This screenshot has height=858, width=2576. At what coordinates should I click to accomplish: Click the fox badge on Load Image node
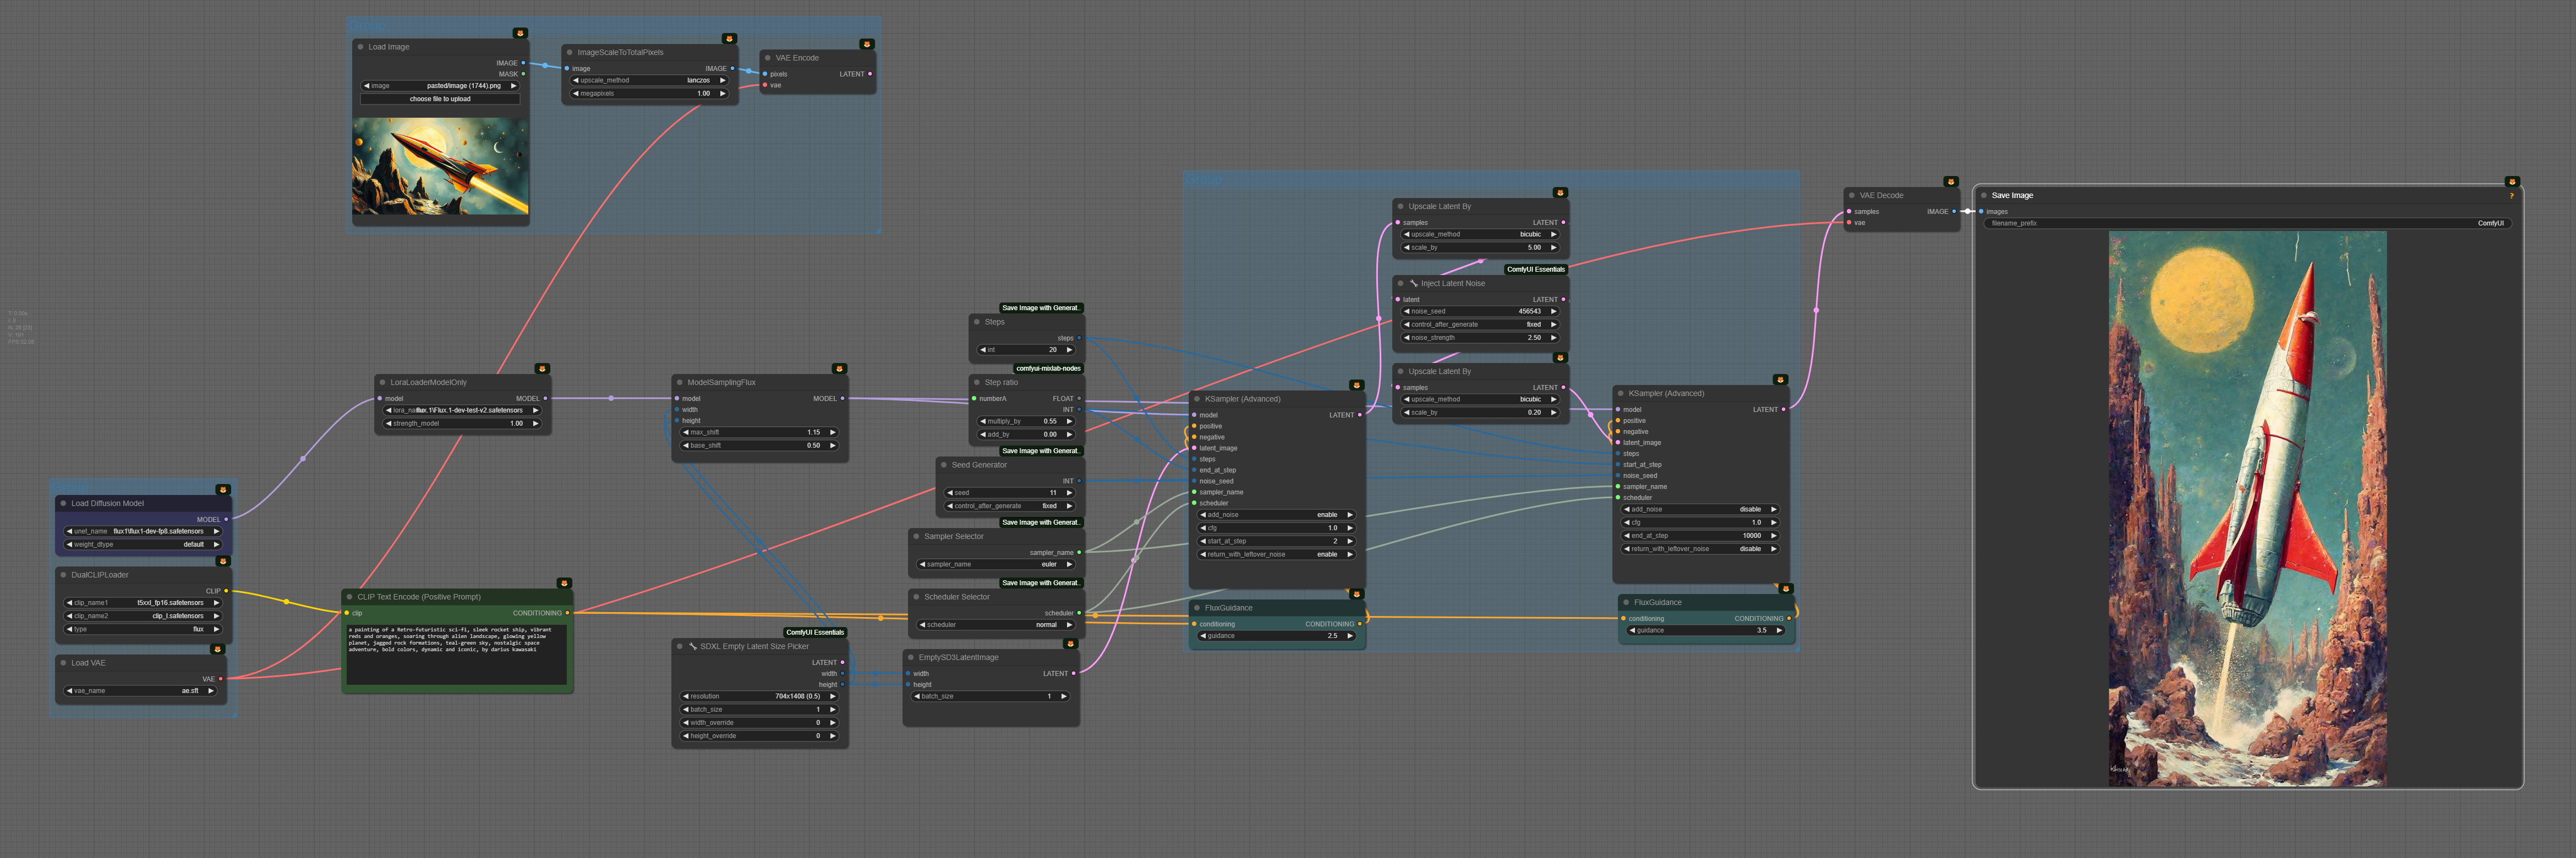pyautogui.click(x=520, y=33)
